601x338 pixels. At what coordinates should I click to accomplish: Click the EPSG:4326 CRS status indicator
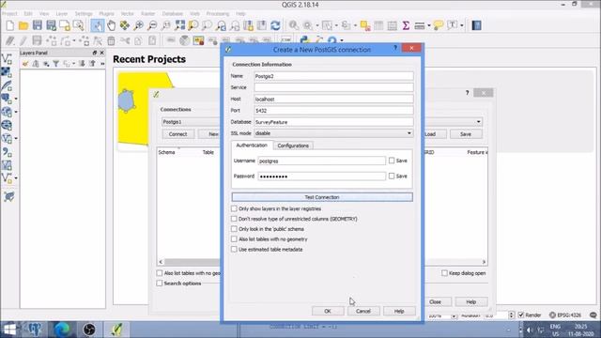[565, 315]
